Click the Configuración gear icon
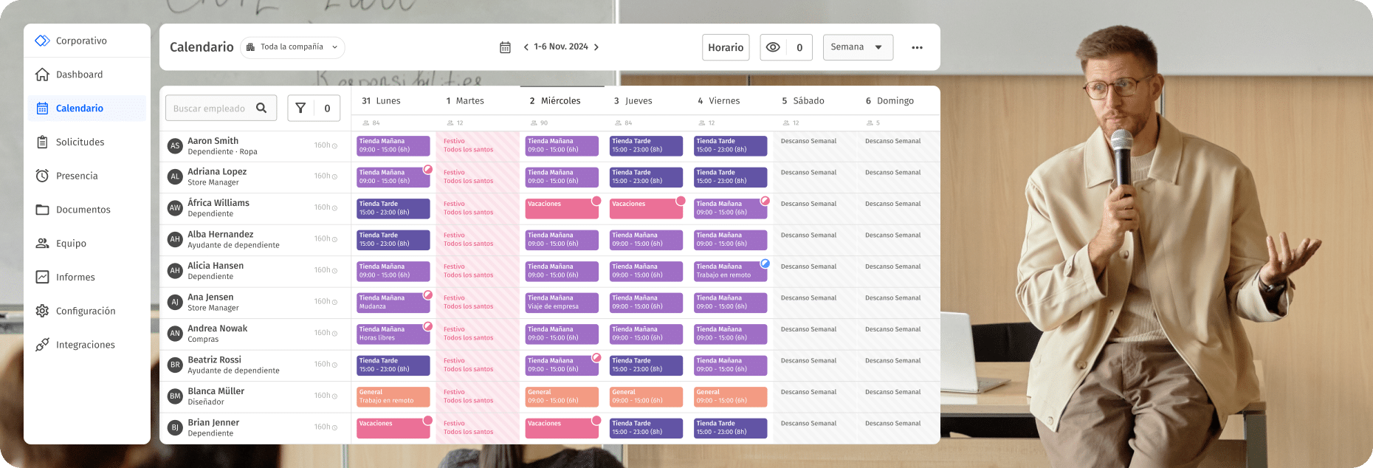The width and height of the screenshot is (1373, 468). 43,311
